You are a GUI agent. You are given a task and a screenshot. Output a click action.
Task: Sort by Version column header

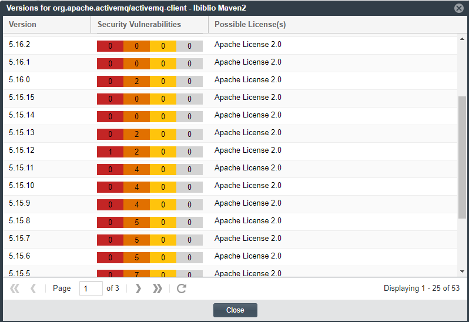pyautogui.click(x=47, y=24)
